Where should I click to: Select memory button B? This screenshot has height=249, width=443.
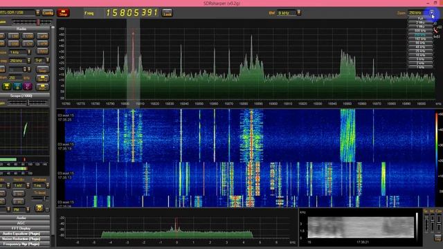[x=17, y=86]
